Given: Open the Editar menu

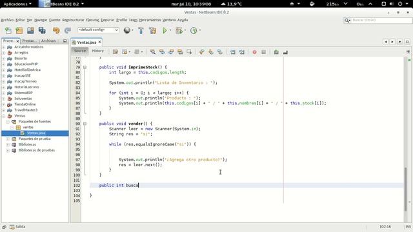Looking at the screenshot, I should [x=20, y=20].
